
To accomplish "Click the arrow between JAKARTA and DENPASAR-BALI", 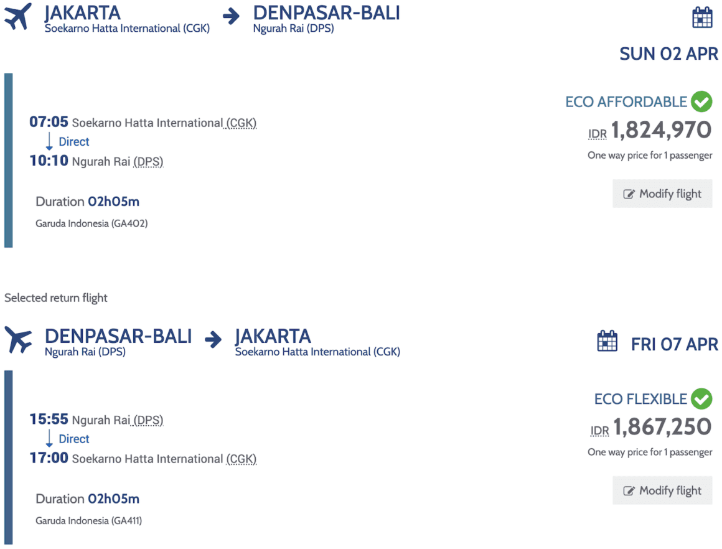I will (231, 16).
